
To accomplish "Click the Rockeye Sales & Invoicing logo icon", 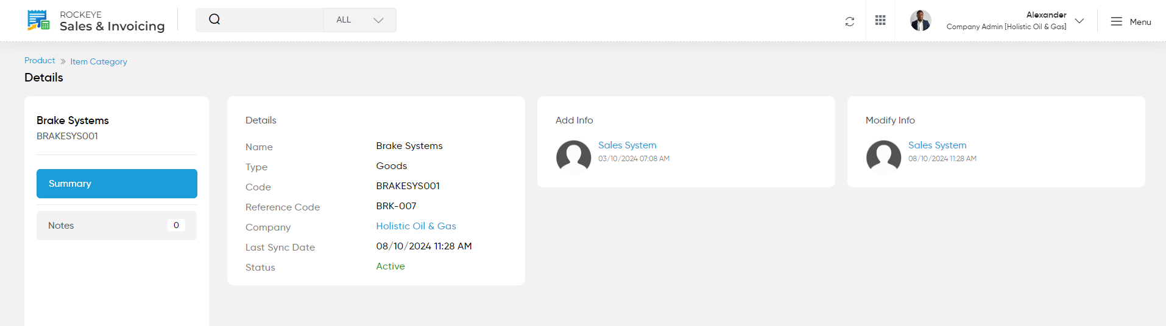I will point(38,20).
